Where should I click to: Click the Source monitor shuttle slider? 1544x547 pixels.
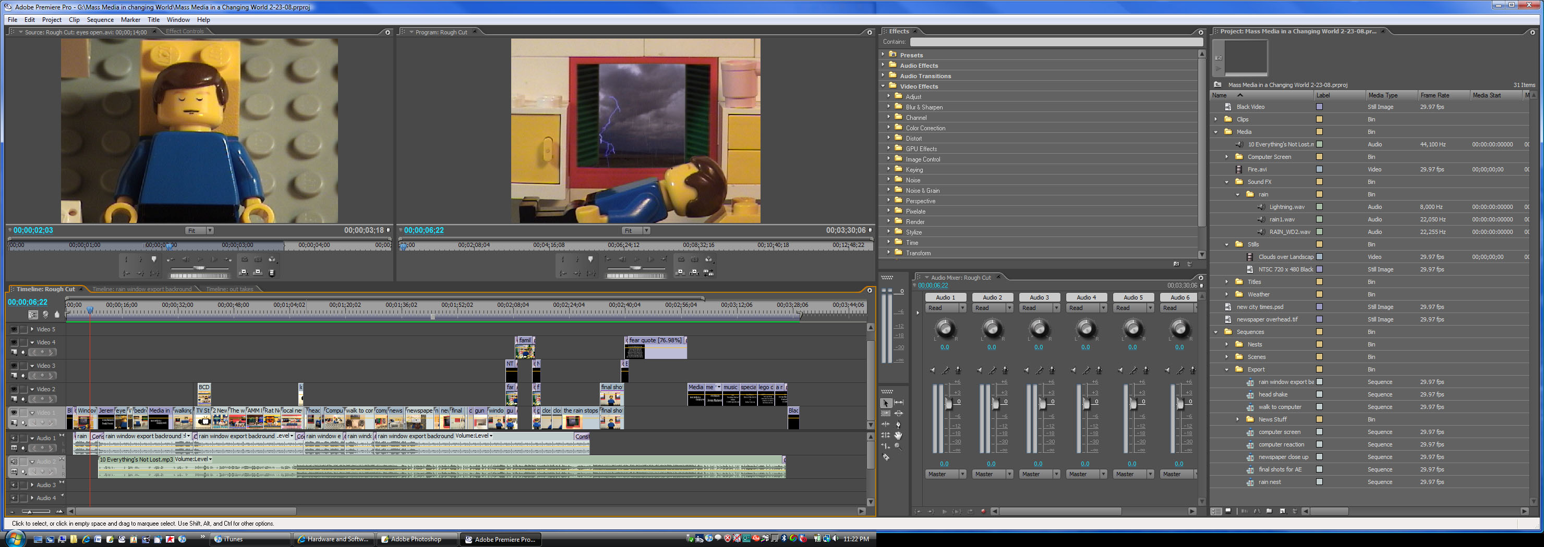(x=200, y=268)
